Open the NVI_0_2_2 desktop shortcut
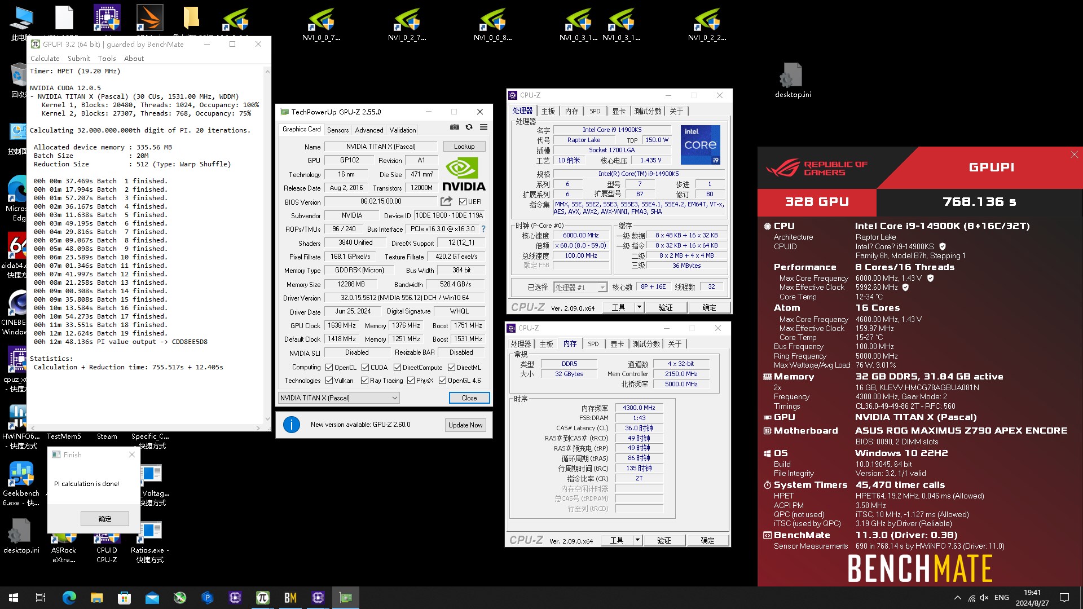 [707, 25]
